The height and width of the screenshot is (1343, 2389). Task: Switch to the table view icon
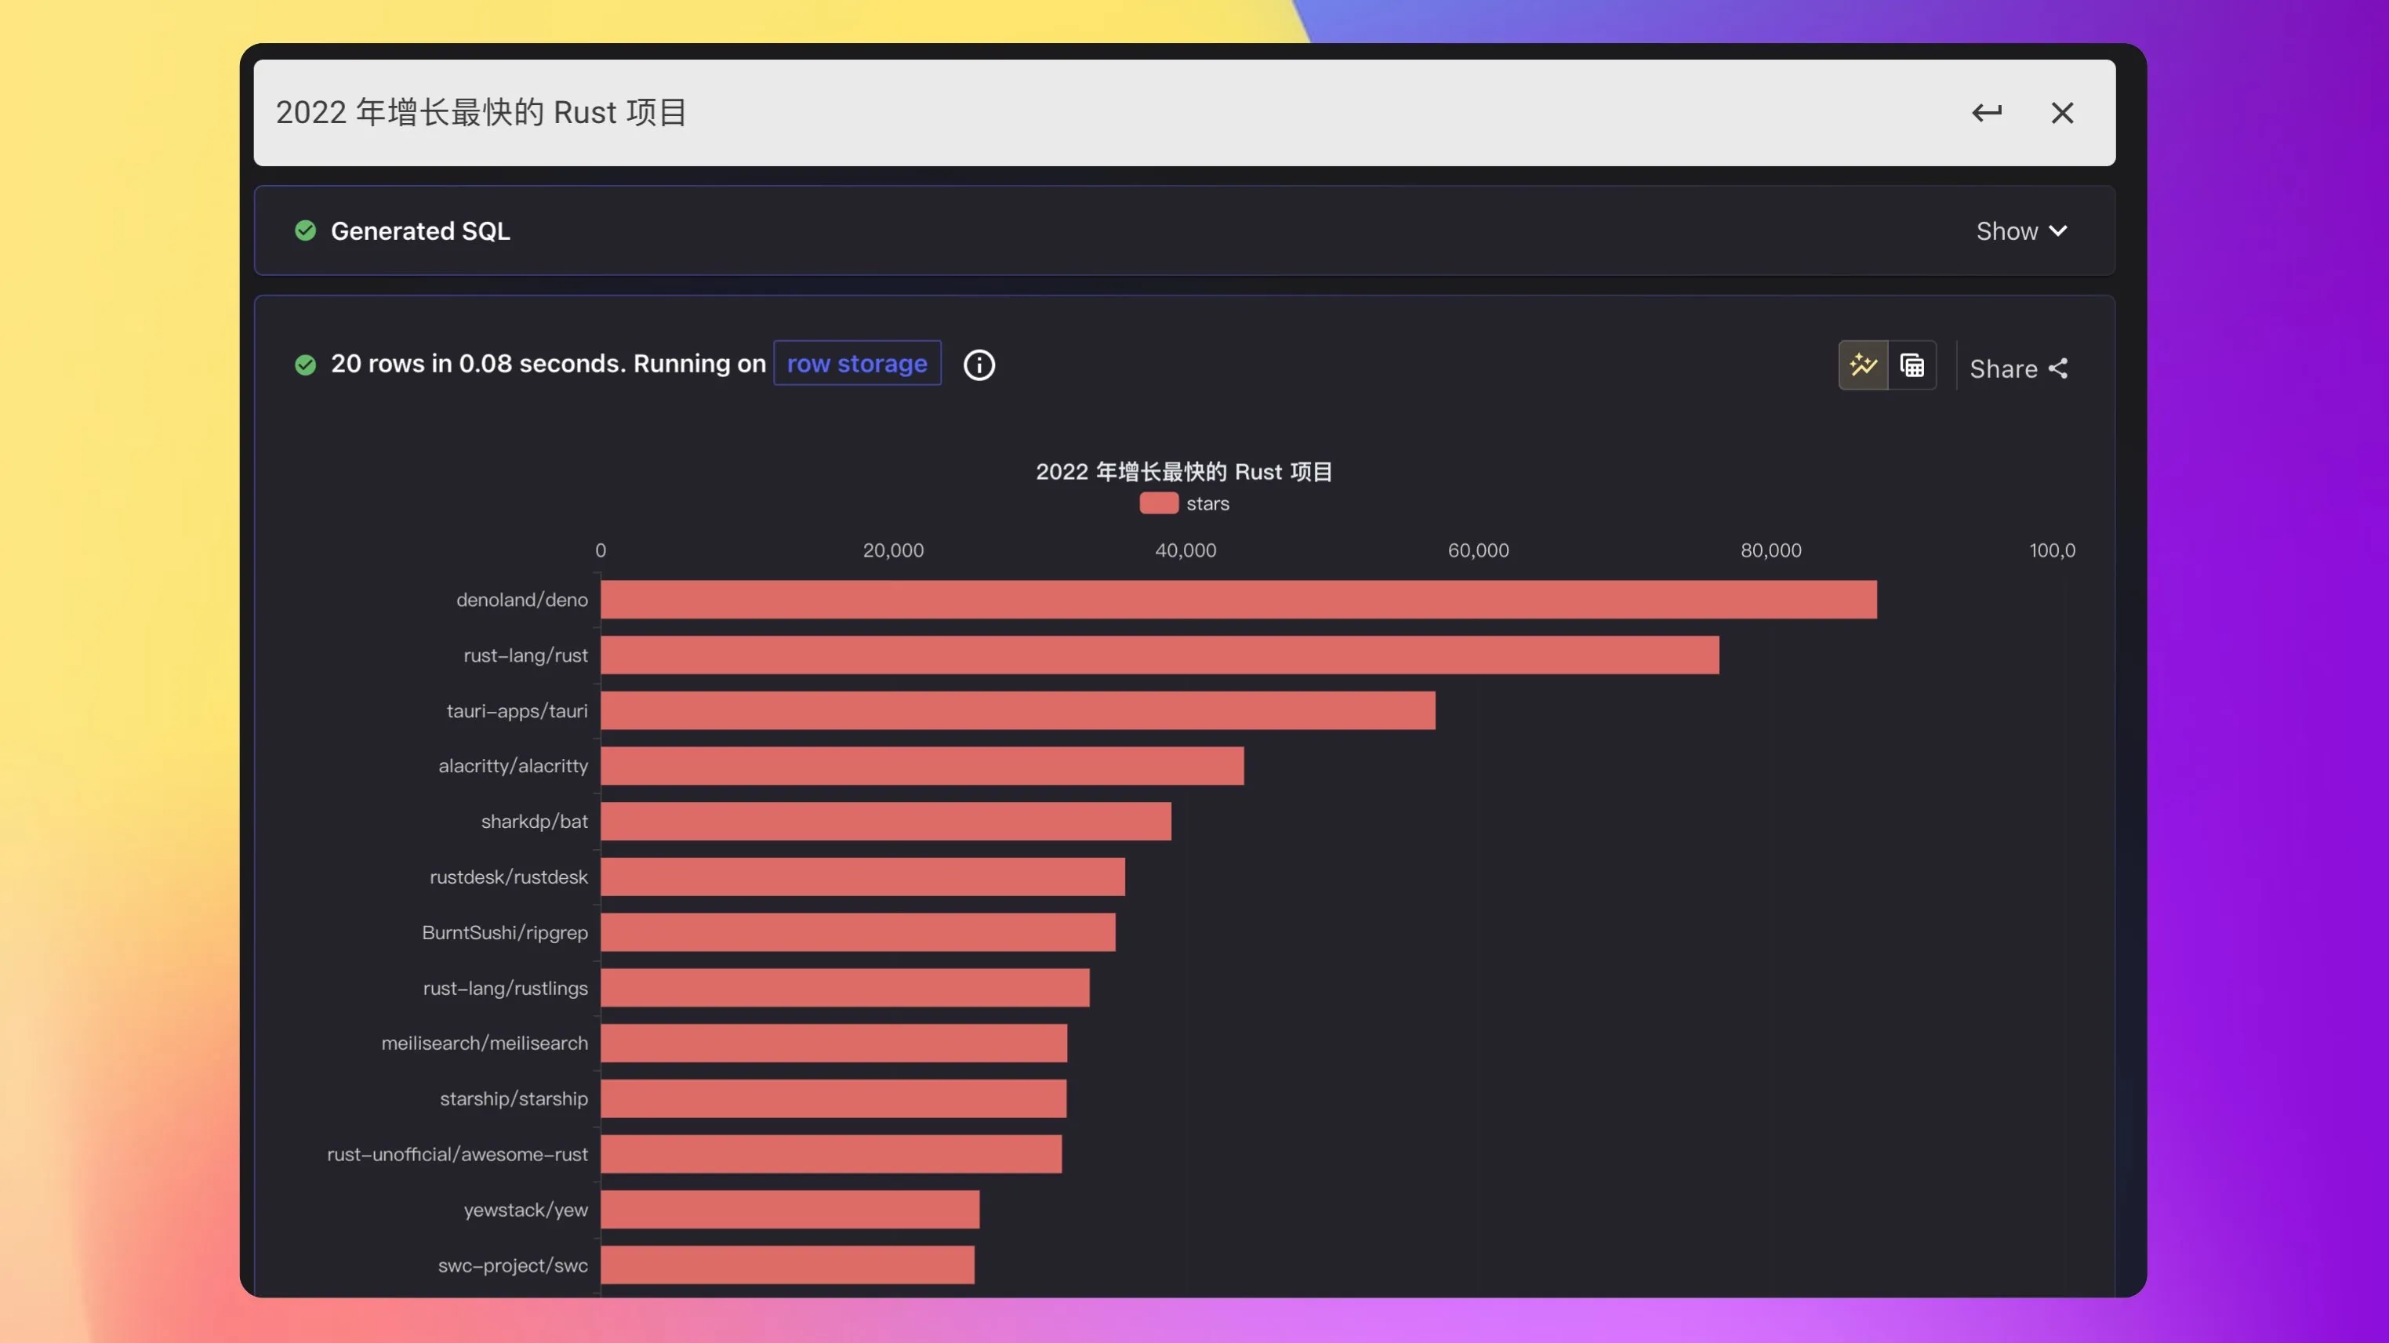click(x=1912, y=365)
